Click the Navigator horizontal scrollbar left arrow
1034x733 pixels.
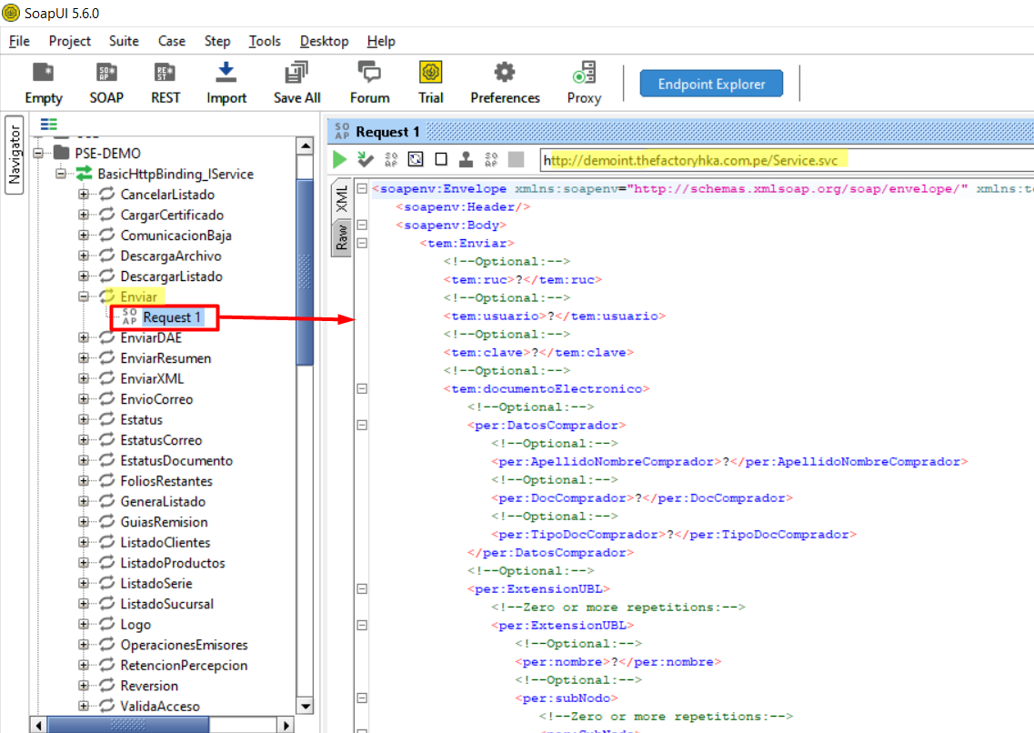tap(39, 725)
